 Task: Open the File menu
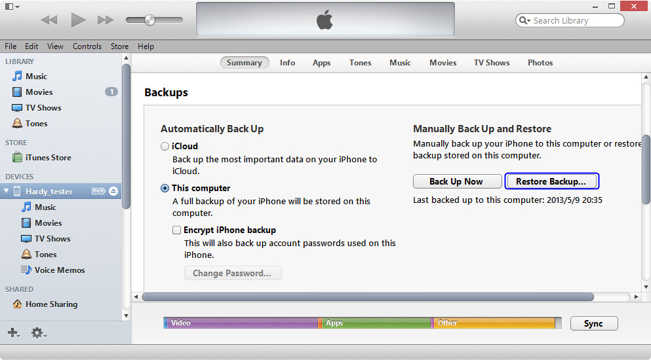[x=10, y=46]
